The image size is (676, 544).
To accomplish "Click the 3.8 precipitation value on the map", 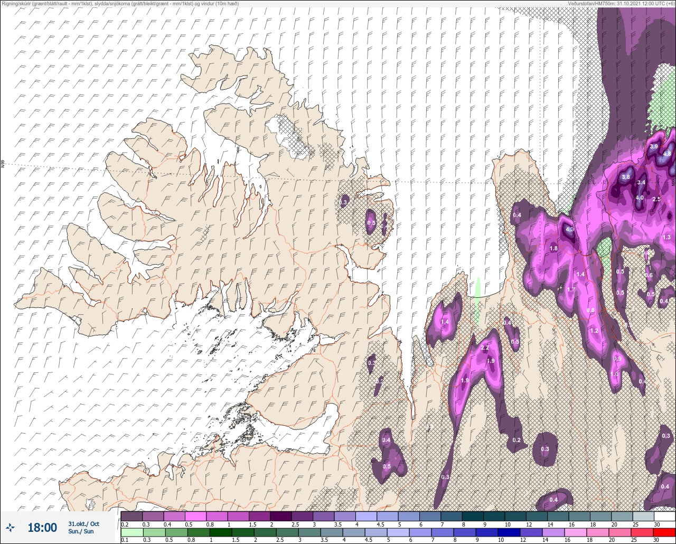I will coord(626,177).
